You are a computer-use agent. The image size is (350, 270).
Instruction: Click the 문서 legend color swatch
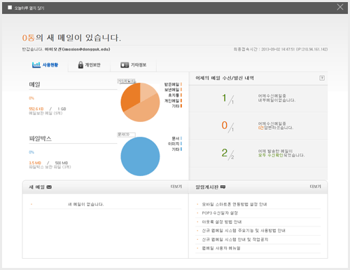click(x=181, y=138)
